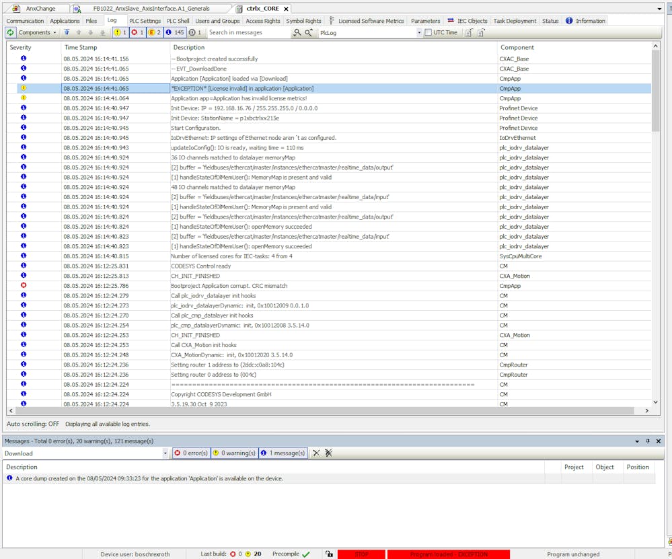
Task: Switch to the PLC Settings tab
Action: 145,21
